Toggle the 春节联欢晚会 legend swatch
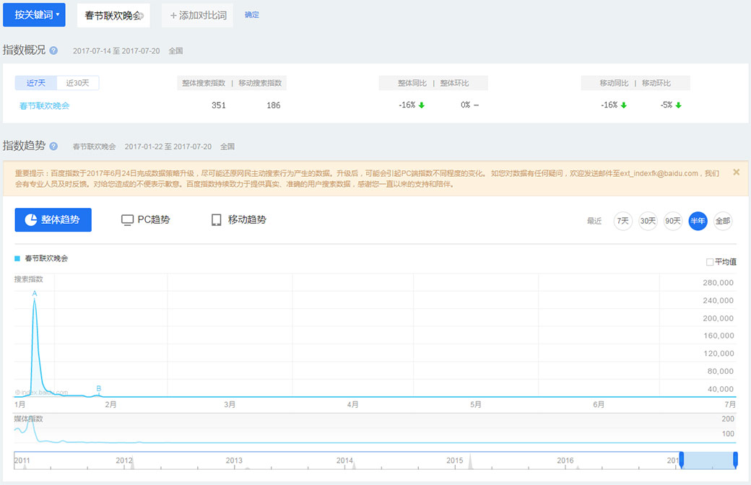751x485 pixels. 17,258
